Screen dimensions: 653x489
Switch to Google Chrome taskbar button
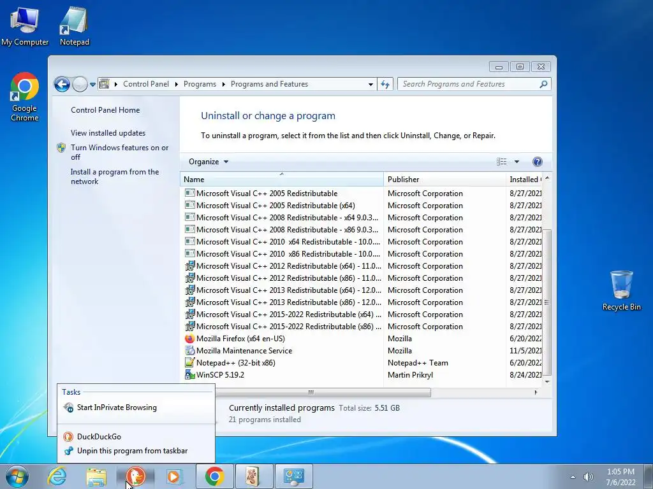(x=214, y=476)
